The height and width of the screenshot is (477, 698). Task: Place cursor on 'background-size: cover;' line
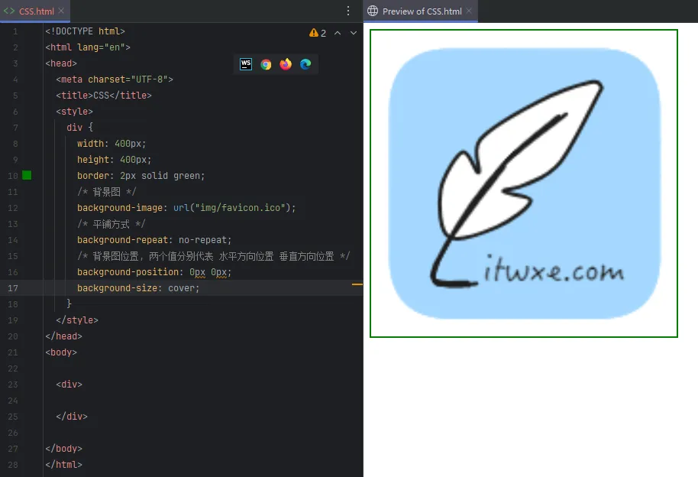[x=138, y=288]
